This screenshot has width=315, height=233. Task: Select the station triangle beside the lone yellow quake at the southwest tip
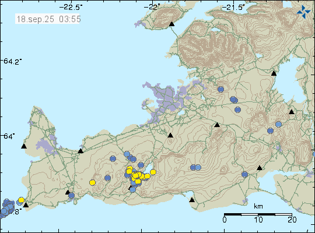click(x=26, y=205)
